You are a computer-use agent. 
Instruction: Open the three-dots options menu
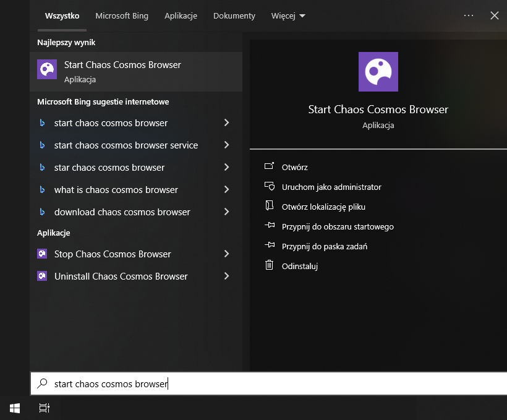point(469,15)
